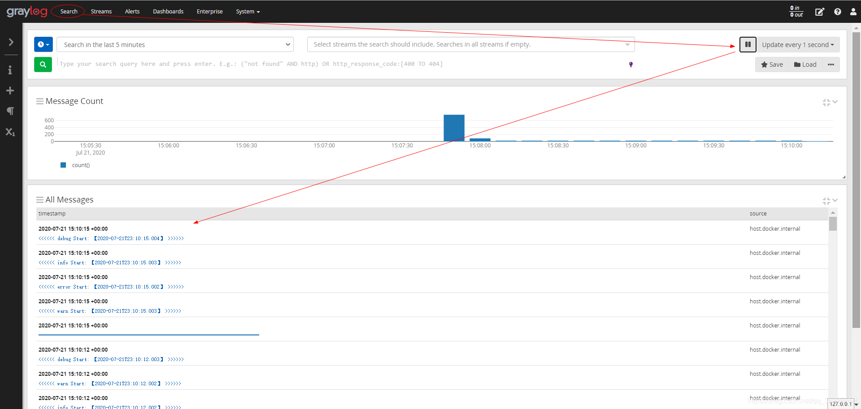Grab the All Messages widget drag handle
This screenshot has height=409, width=861.
point(40,200)
